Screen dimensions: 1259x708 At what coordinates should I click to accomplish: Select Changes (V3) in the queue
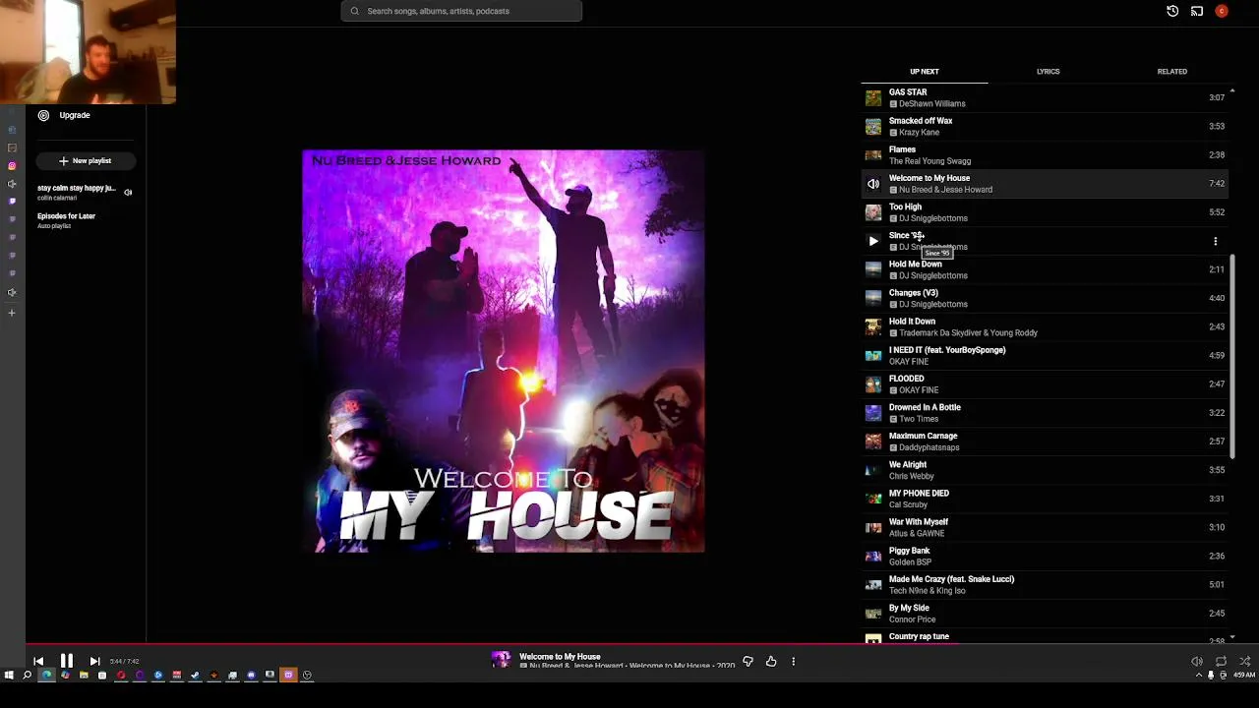pos(1045,298)
